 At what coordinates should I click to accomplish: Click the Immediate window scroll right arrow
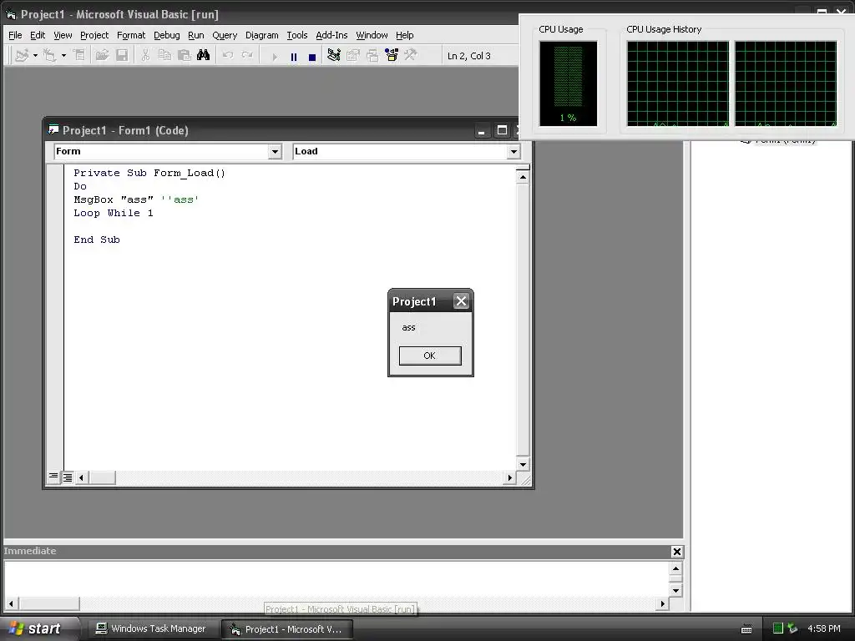coord(662,603)
